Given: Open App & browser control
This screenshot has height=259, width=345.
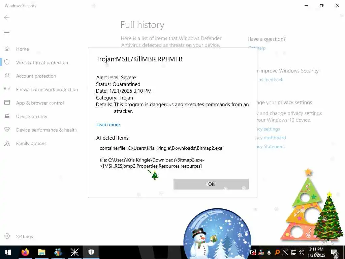Looking at the screenshot, I should coord(40,103).
